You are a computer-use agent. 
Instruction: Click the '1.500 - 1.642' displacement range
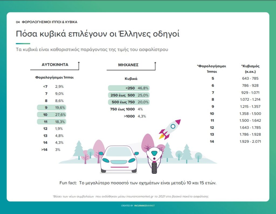[x=250, y=121]
